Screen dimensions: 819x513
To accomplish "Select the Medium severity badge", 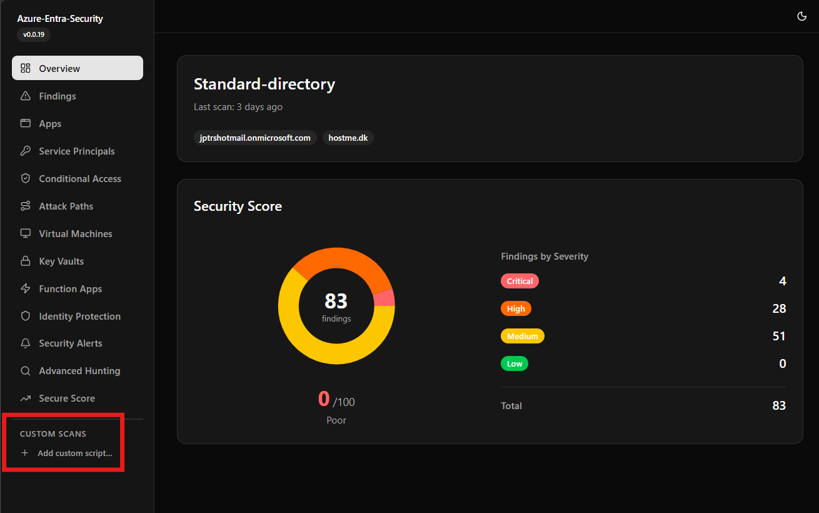I will pyautogui.click(x=522, y=336).
